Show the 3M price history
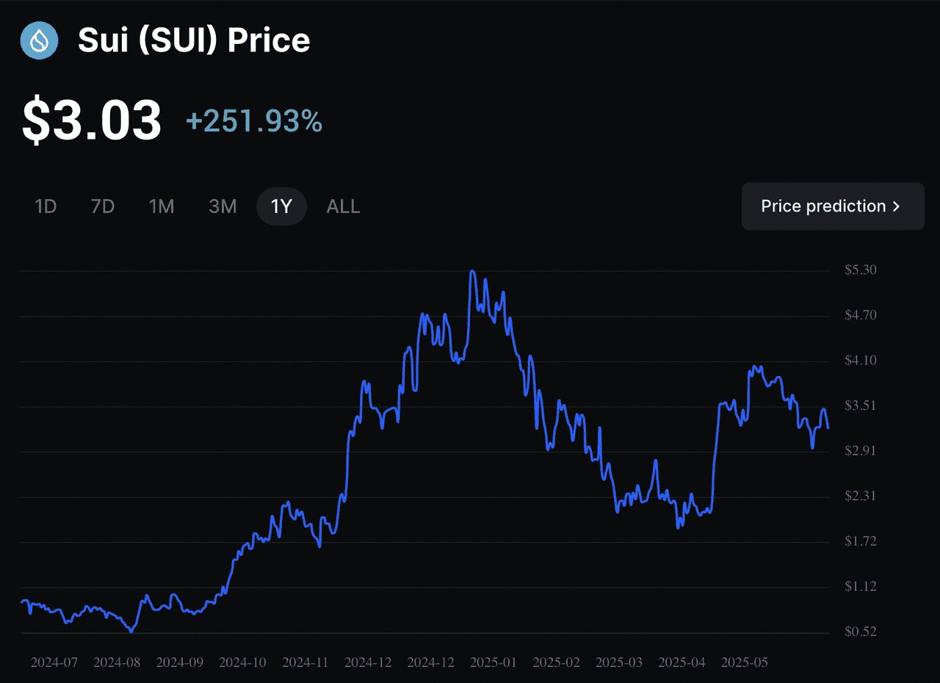Image resolution: width=940 pixels, height=683 pixels. [223, 206]
